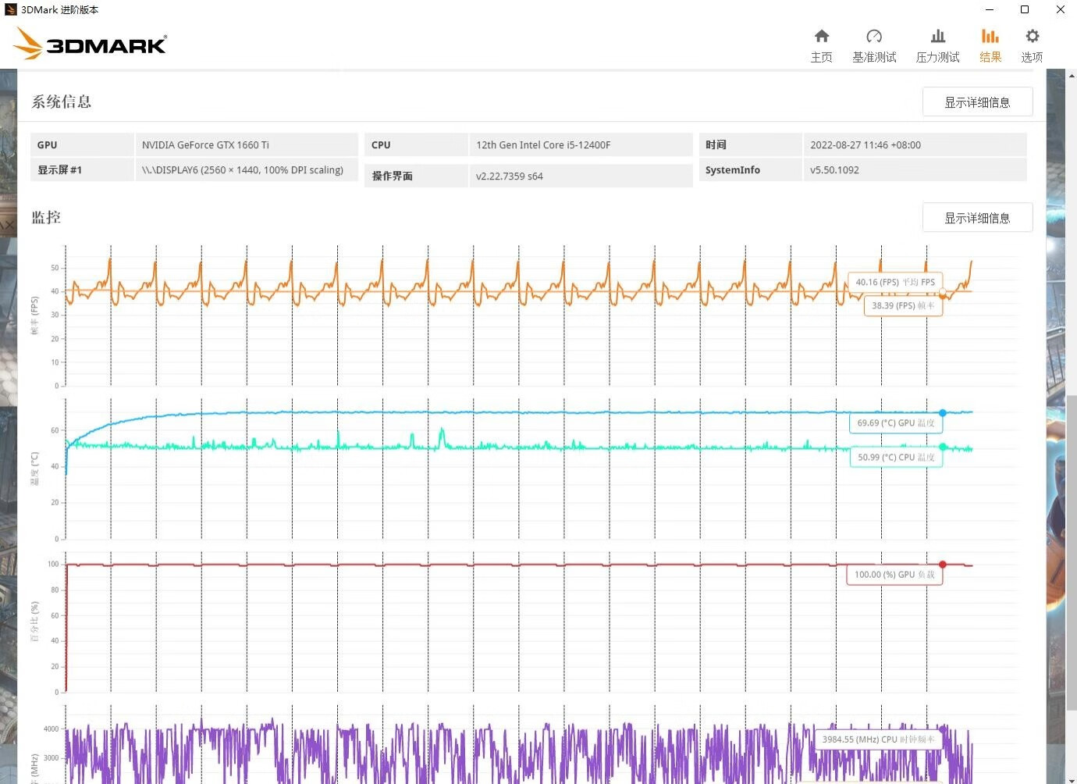Viewport: 1077px width, 784px height.
Task: Click the 显示屏 #1 label cell
Action: pyautogui.click(x=82, y=170)
